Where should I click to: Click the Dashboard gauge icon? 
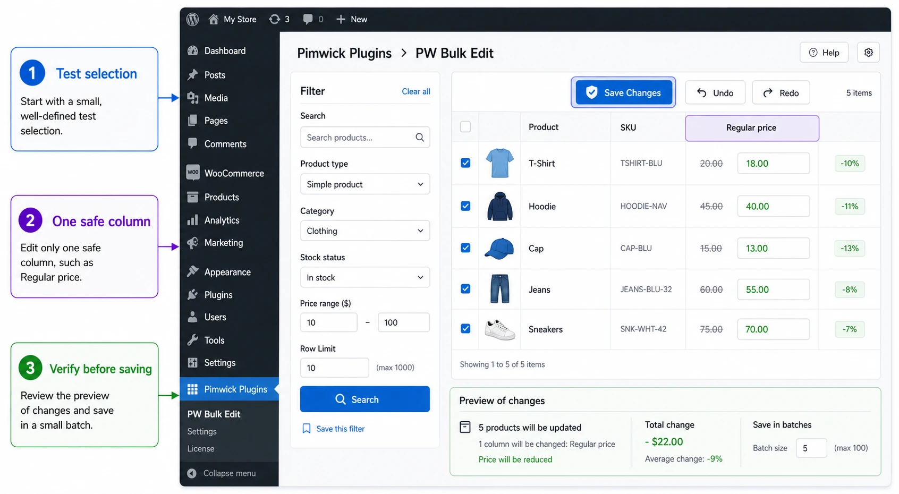(x=193, y=50)
